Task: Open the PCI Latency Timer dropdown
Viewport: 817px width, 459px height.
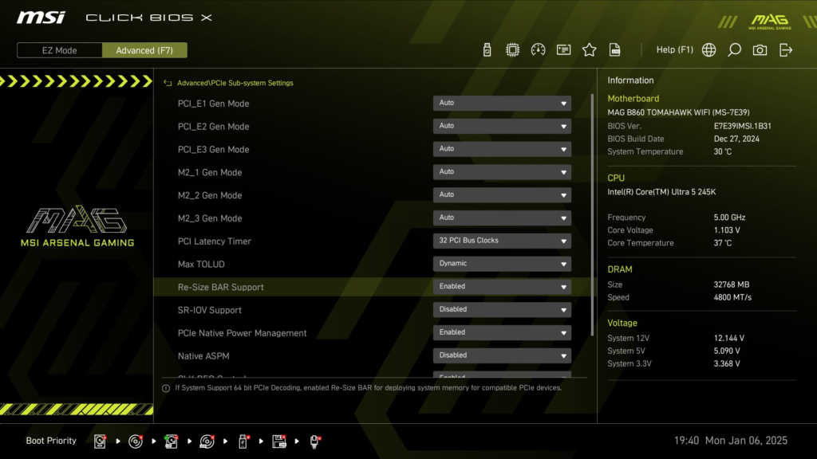Action: (502, 240)
